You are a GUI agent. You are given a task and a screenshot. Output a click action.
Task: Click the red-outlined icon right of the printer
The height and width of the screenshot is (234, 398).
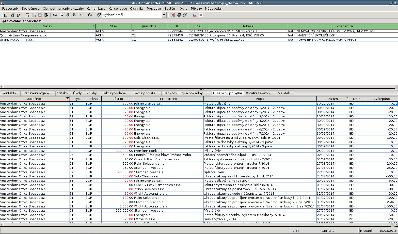[40, 15]
